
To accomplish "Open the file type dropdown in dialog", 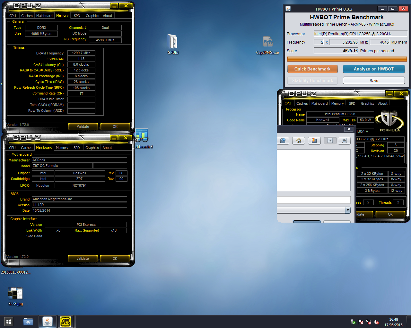I will pos(348,210).
